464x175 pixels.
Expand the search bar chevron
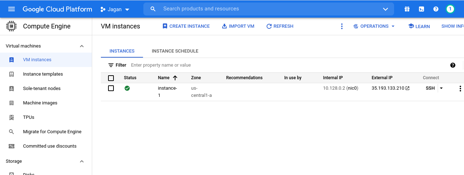click(x=385, y=9)
